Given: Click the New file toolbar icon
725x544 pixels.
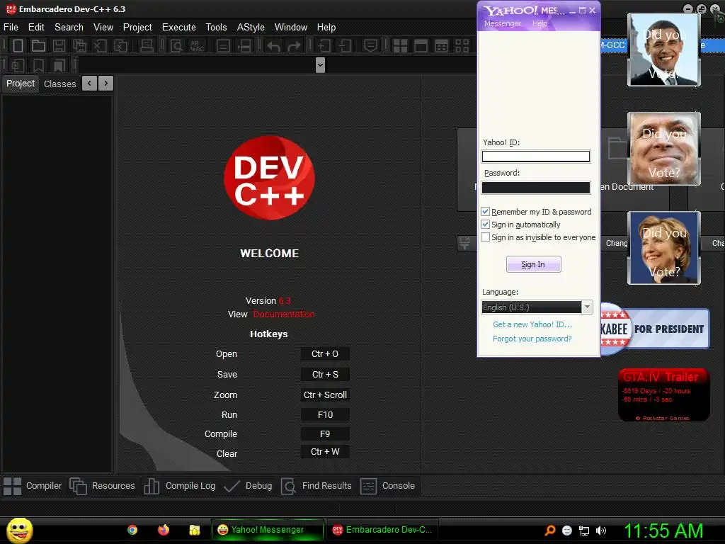Looking at the screenshot, I should tap(18, 46).
